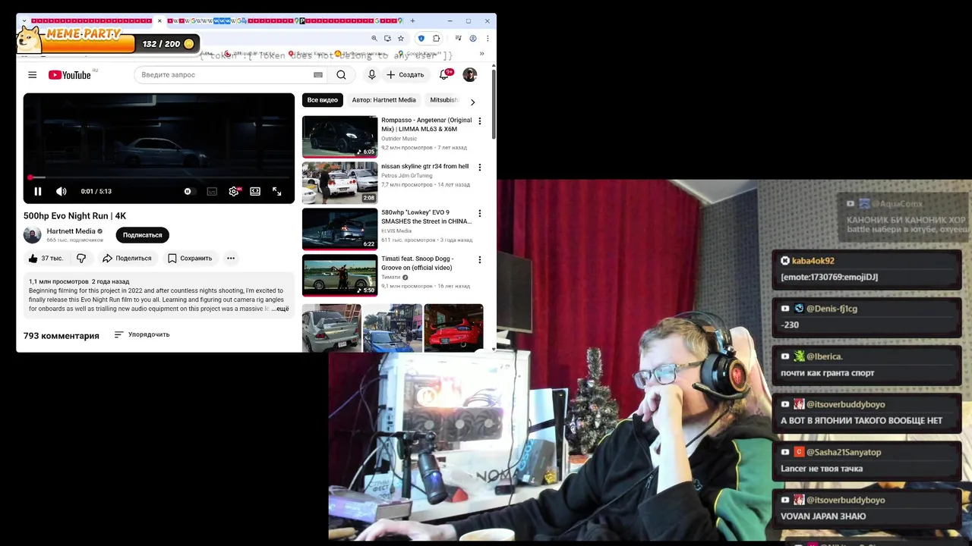Image resolution: width=972 pixels, height=546 pixels.
Task: Like the video with thumbs-up
Action: (x=46, y=258)
